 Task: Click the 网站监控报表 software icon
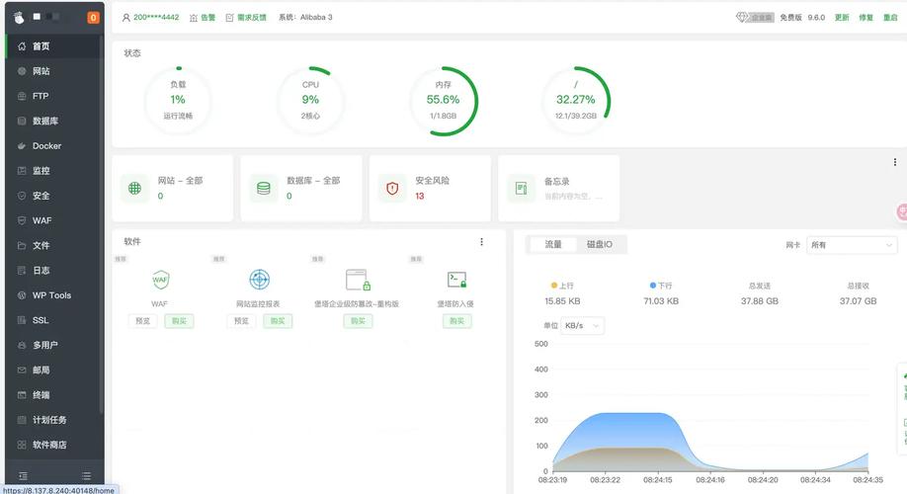(259, 280)
